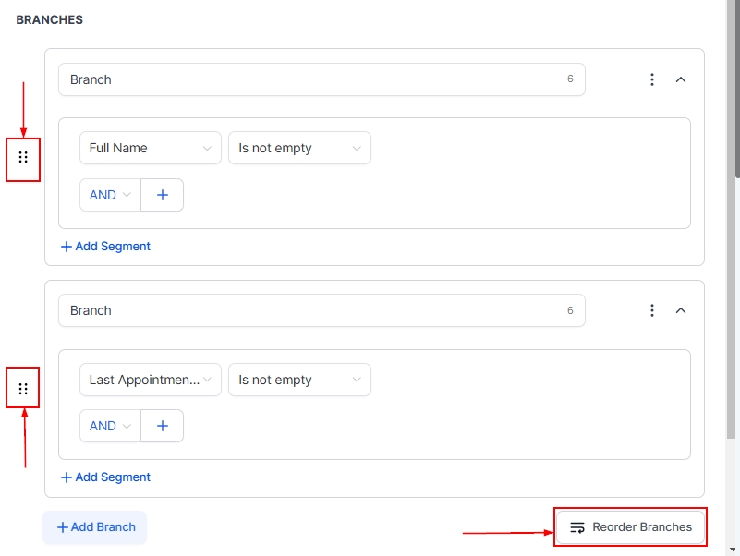Collapse the first branch using its chevron
This screenshot has height=556, width=740.
point(681,79)
